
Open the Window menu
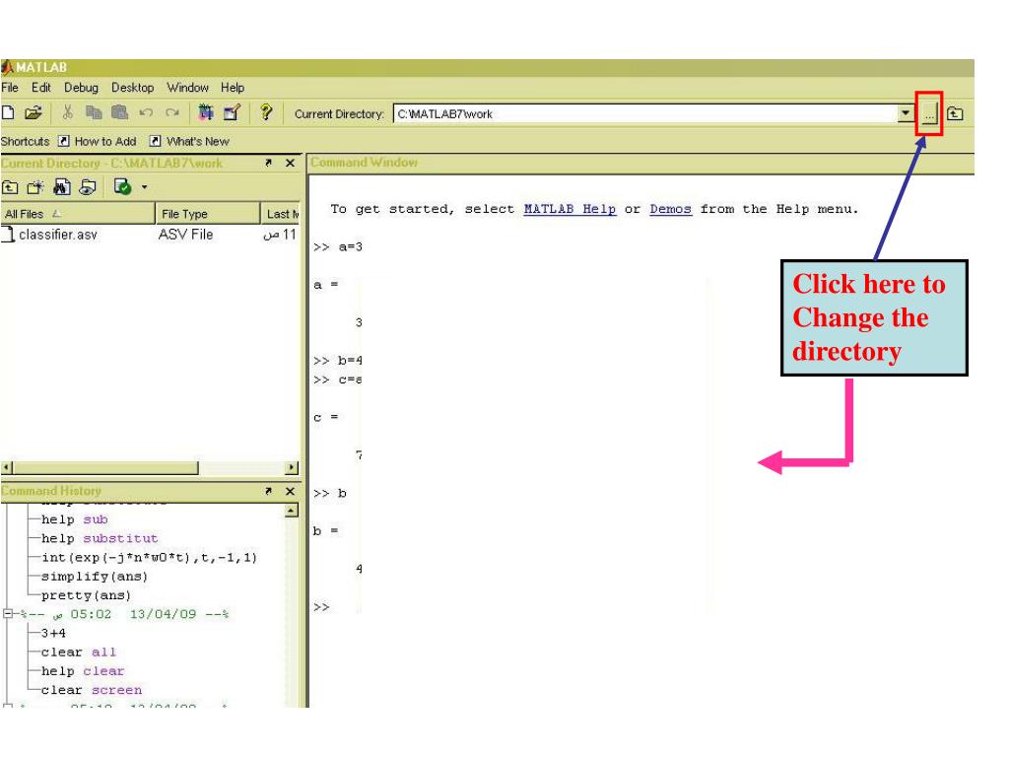(x=188, y=88)
